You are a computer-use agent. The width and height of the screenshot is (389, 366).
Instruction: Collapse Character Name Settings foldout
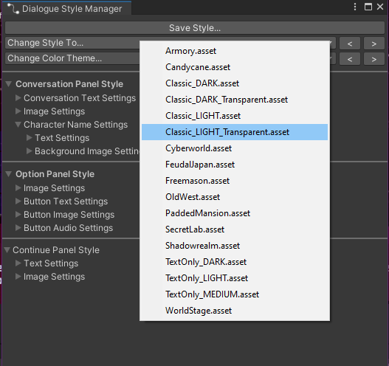pos(18,124)
